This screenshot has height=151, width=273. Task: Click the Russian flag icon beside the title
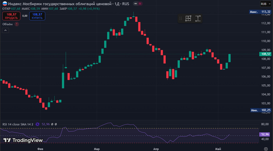coord(5,3)
